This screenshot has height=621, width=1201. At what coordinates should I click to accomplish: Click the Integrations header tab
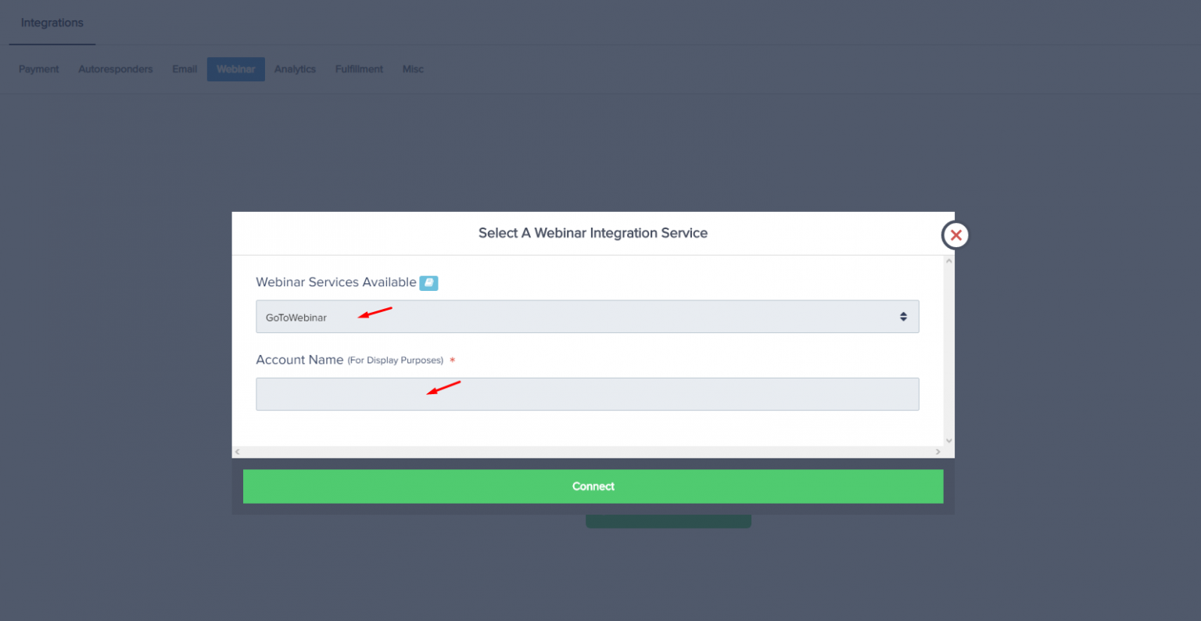pos(52,23)
